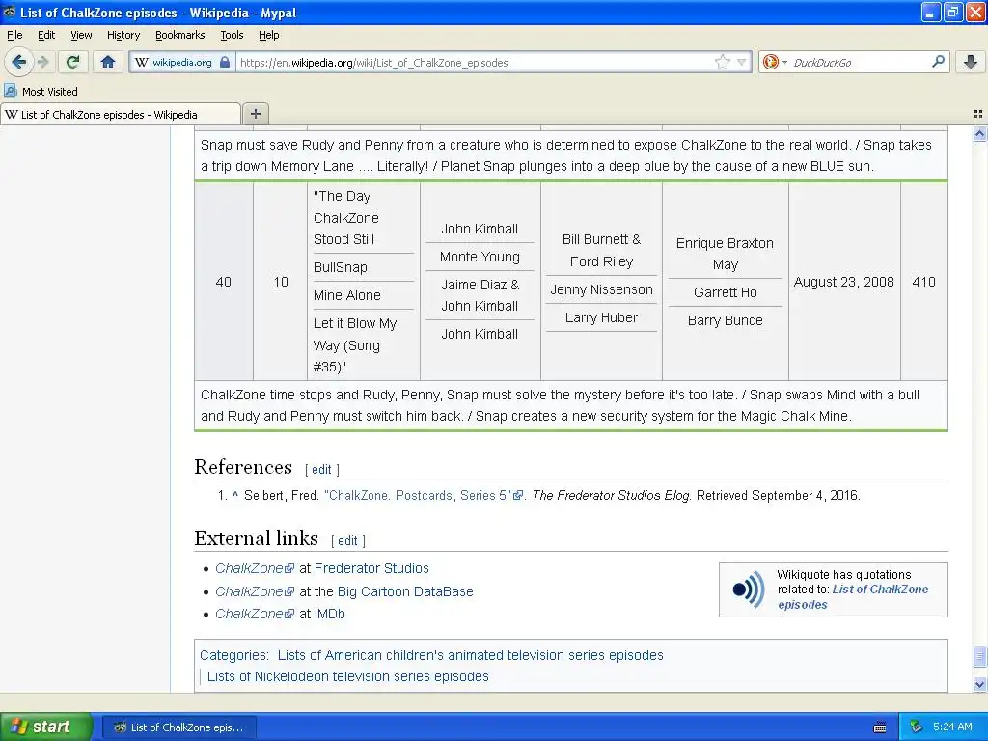Open the View menu
This screenshot has height=741, width=988.
(x=81, y=35)
